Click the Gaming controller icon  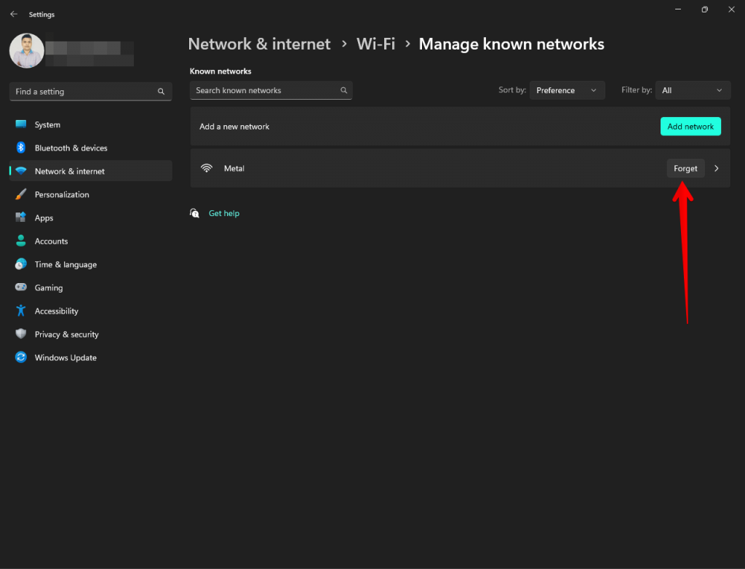(21, 287)
